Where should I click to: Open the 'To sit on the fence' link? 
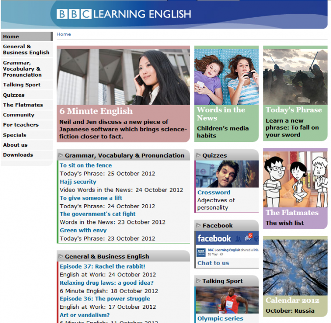click(86, 166)
